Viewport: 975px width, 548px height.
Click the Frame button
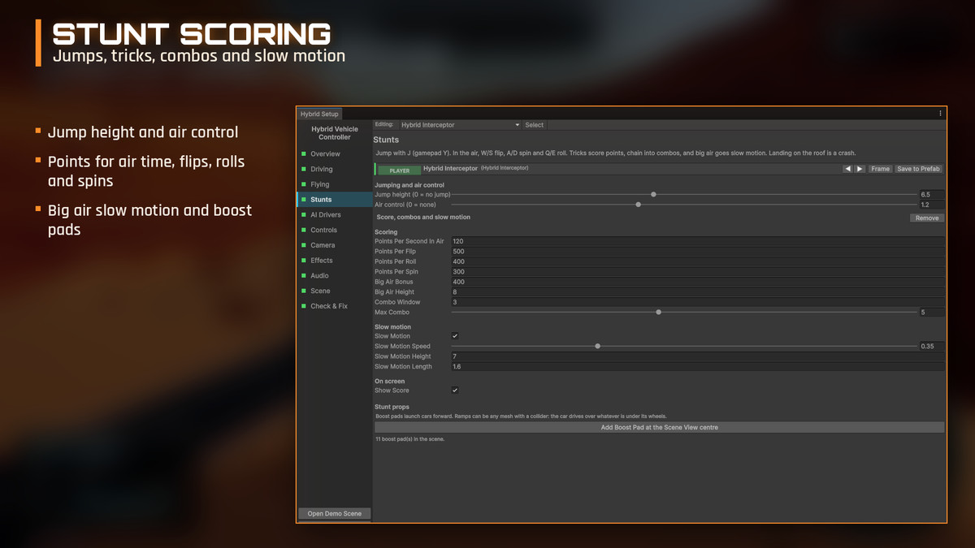click(x=880, y=169)
